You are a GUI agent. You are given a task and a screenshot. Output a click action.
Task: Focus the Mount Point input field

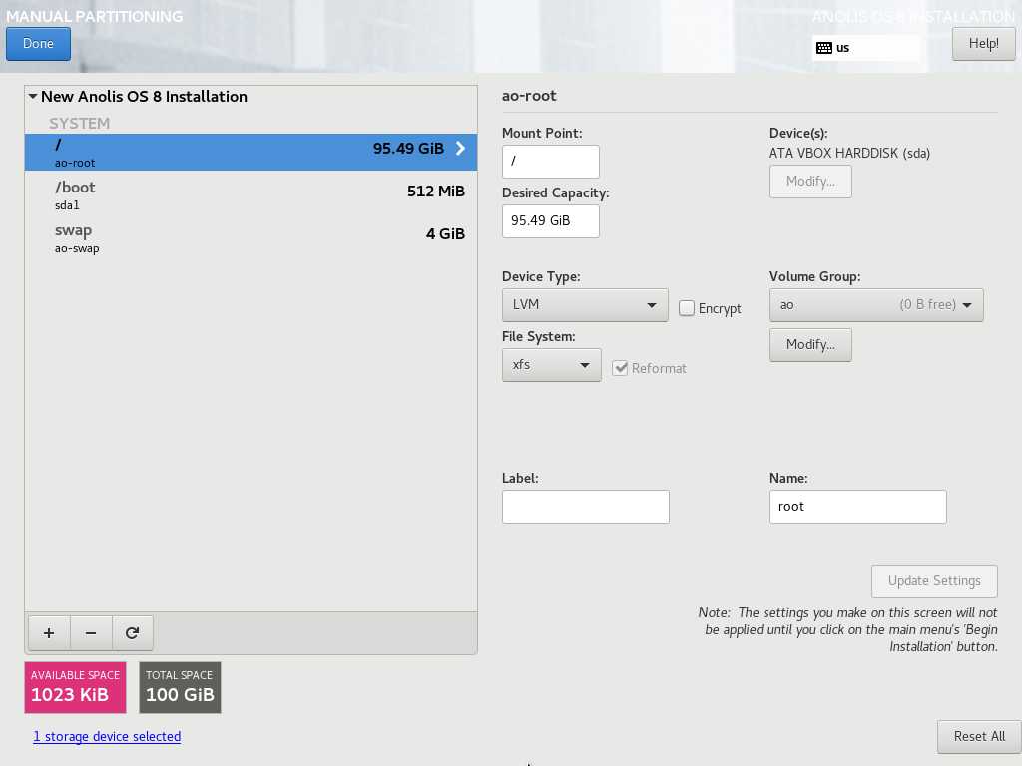point(551,161)
